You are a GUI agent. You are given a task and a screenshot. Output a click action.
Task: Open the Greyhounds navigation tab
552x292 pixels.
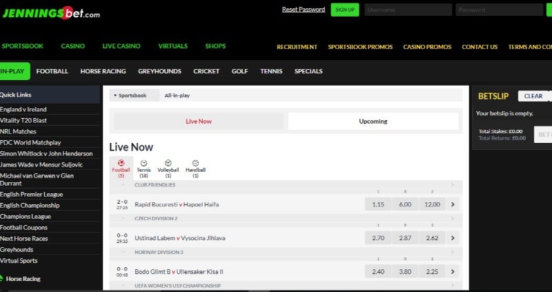click(159, 71)
